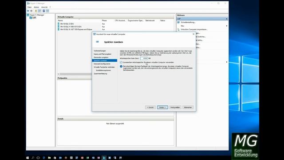Click Virtuellen Computer importieren action
The height and width of the screenshot is (160, 284).
pos(194,29)
